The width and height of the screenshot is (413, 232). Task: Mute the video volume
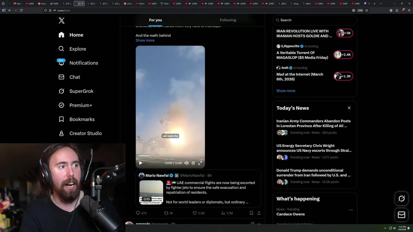click(186, 163)
